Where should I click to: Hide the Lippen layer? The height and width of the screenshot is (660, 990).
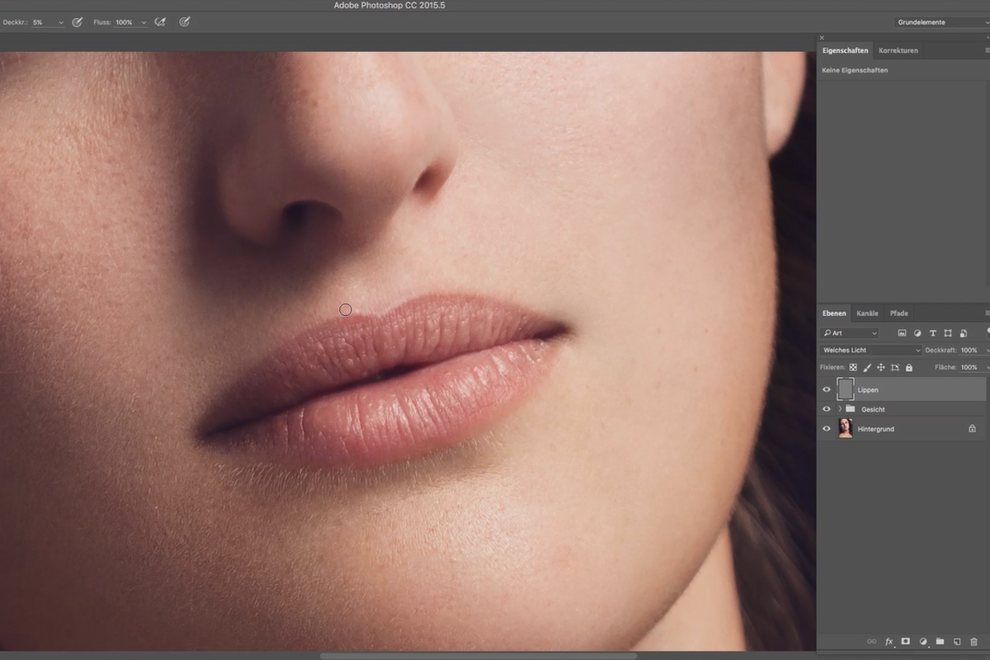[x=827, y=389]
